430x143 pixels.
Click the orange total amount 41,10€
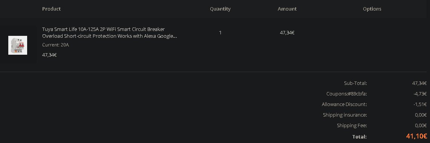click(416, 136)
